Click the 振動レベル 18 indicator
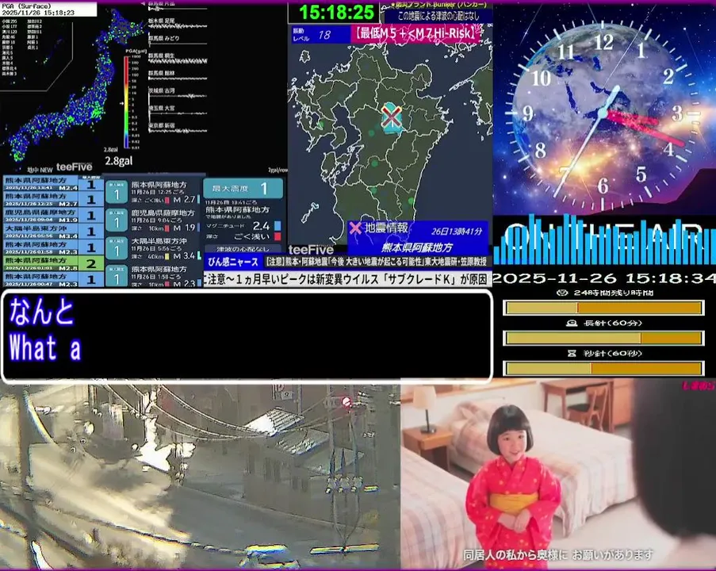 click(320, 34)
